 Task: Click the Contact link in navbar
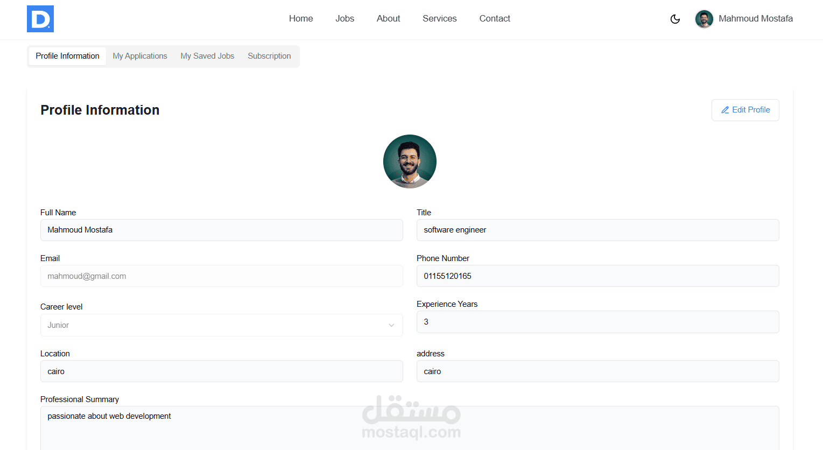click(495, 18)
